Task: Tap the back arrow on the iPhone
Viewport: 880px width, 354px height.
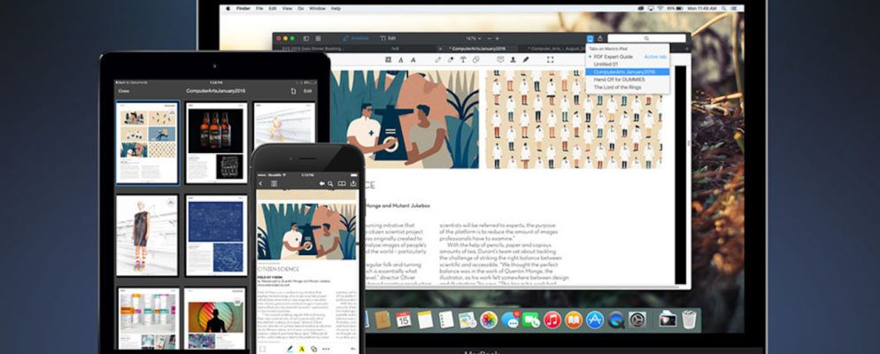Action: [260, 183]
